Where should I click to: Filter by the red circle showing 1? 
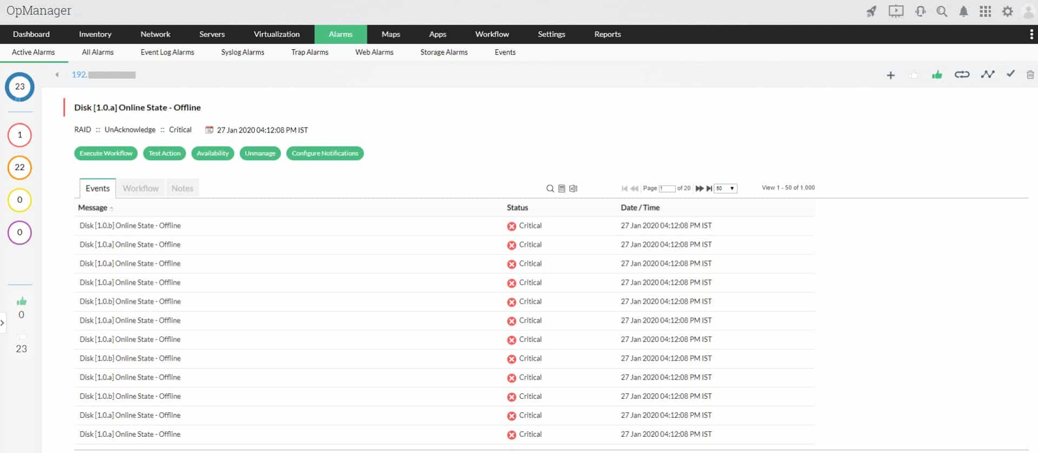[x=19, y=135]
